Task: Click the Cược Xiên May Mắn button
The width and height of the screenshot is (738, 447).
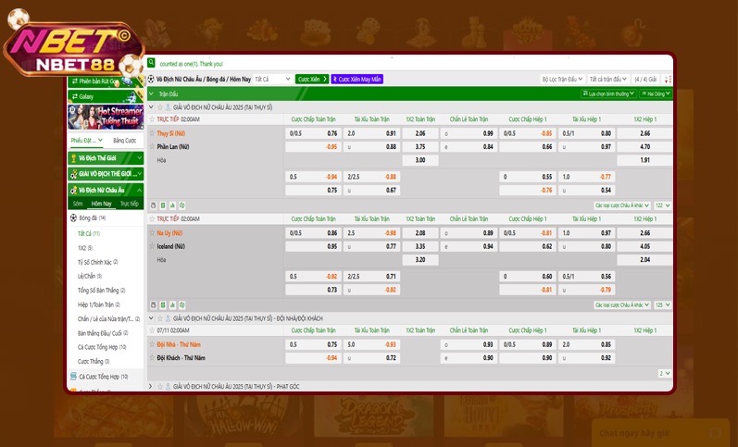Action: [x=356, y=80]
